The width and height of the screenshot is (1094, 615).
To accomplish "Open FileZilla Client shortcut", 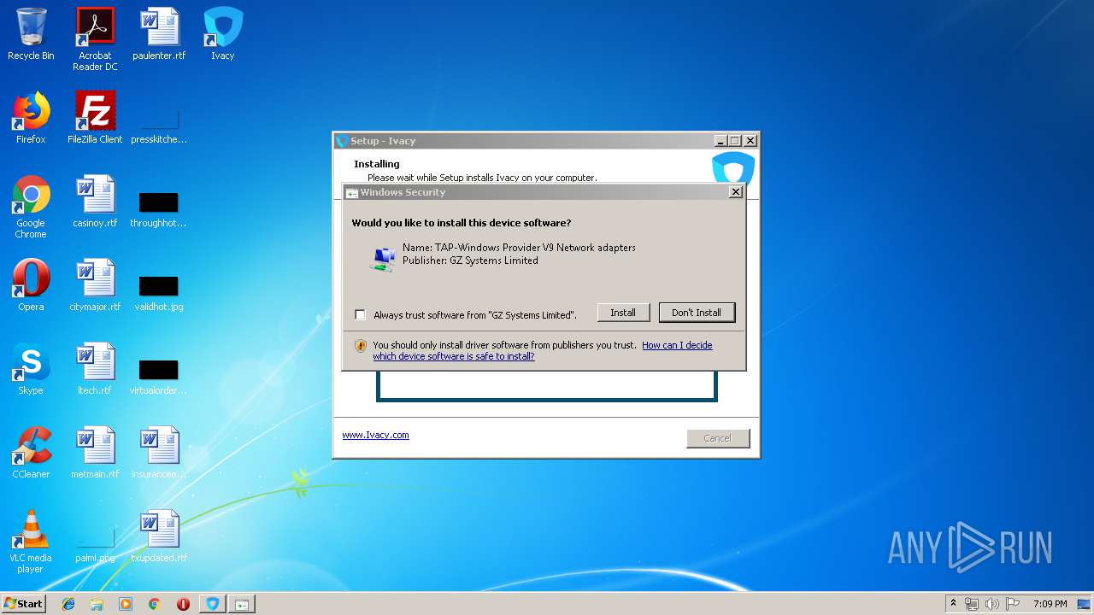I will tap(95, 118).
